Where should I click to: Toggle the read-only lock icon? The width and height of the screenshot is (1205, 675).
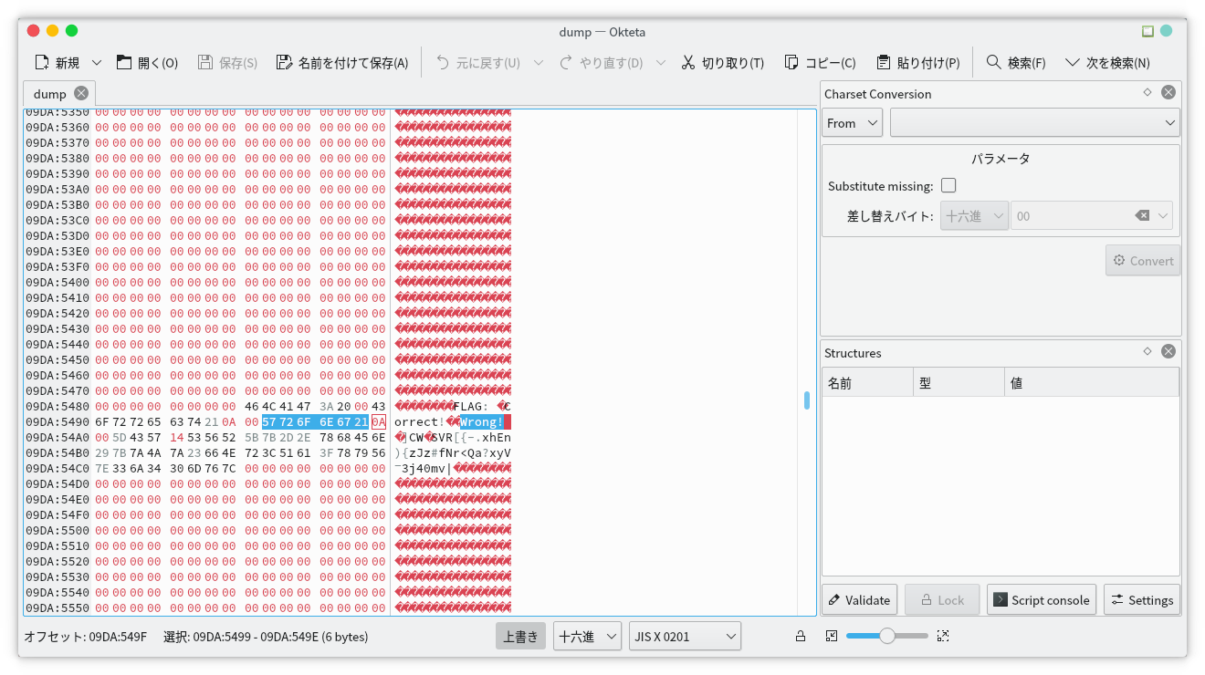click(x=801, y=636)
